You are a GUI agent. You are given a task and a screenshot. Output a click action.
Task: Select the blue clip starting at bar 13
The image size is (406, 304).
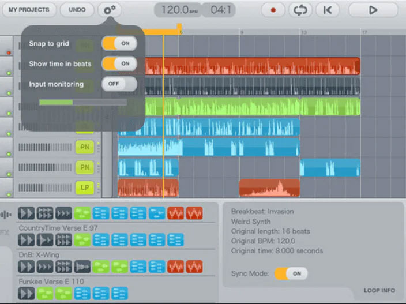click(x=330, y=167)
